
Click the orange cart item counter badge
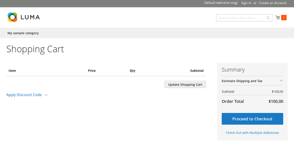click(284, 18)
